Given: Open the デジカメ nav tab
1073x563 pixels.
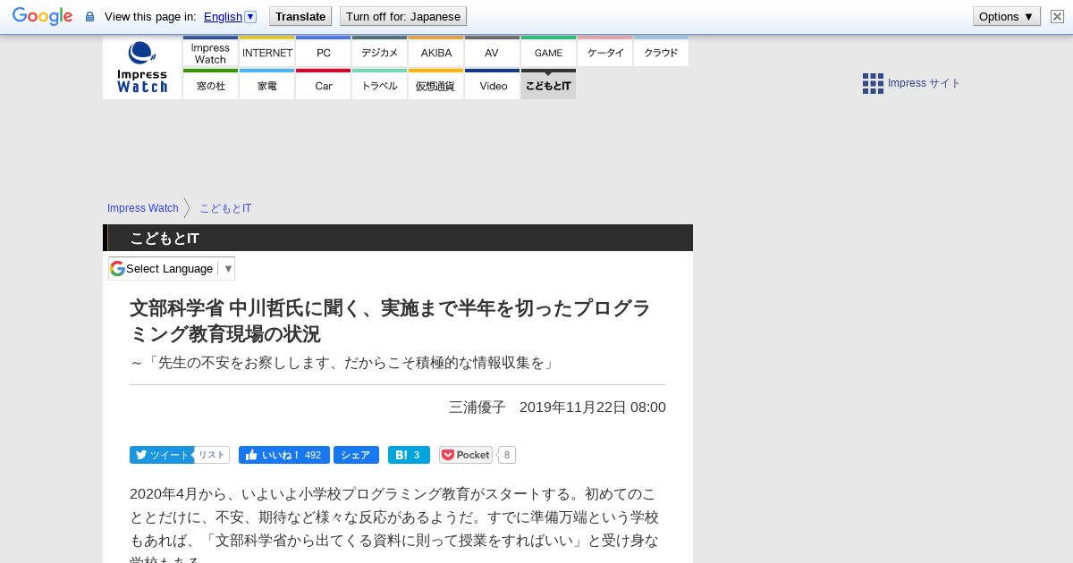Looking at the screenshot, I should click(x=379, y=52).
